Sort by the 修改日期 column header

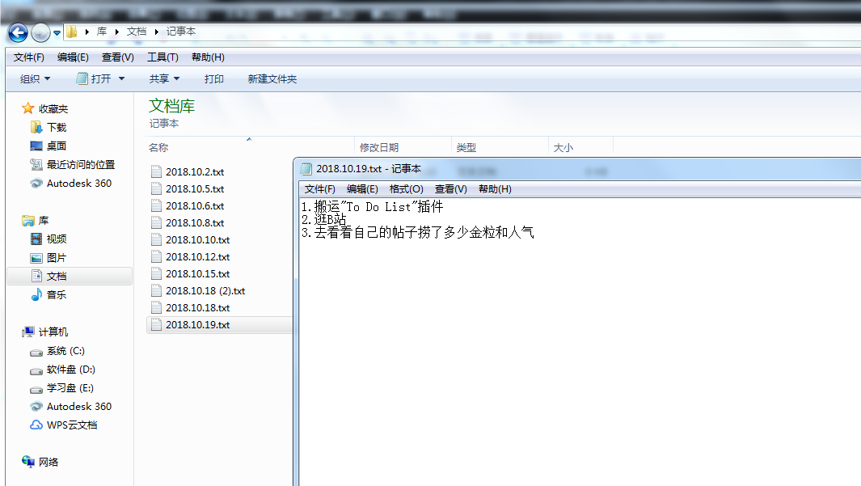coord(379,147)
